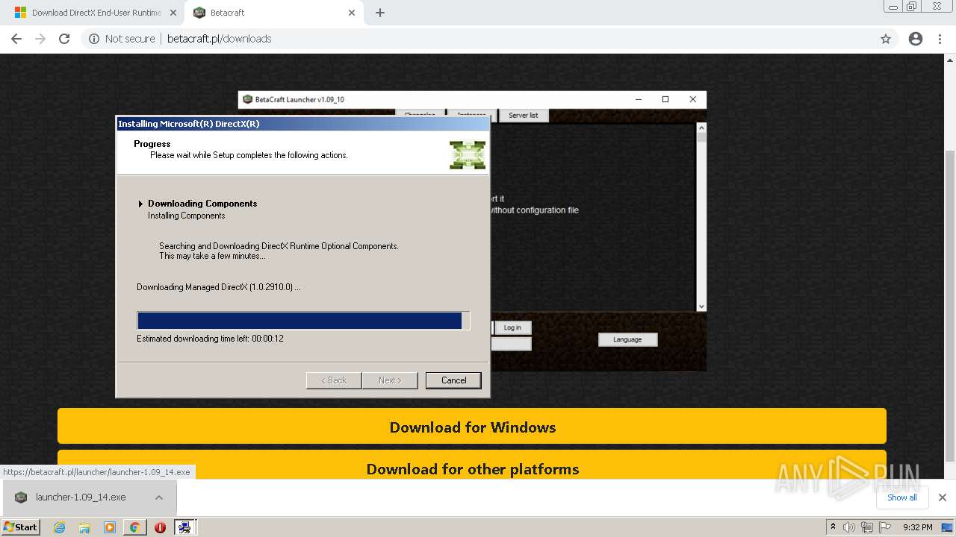This screenshot has height=537, width=956.
Task: Close the BetaCraft Launcher window
Action: 692,99
